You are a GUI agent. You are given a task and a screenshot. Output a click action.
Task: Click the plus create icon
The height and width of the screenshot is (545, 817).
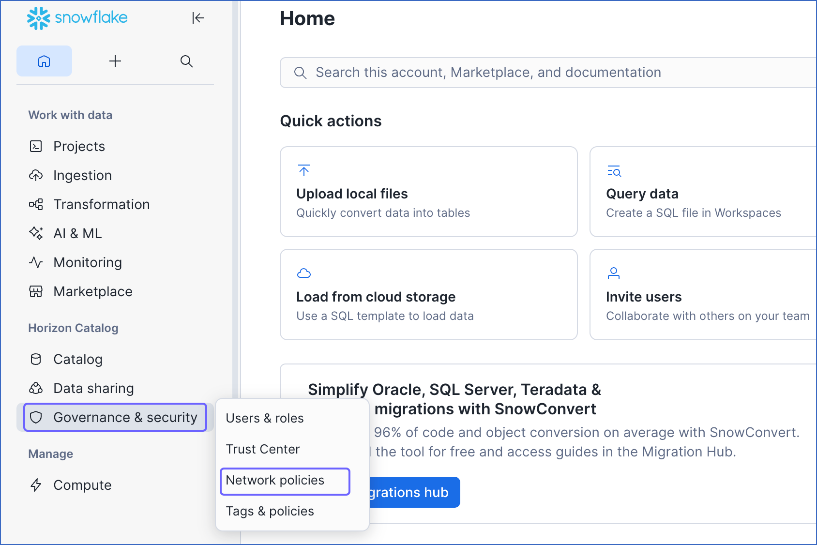(115, 61)
